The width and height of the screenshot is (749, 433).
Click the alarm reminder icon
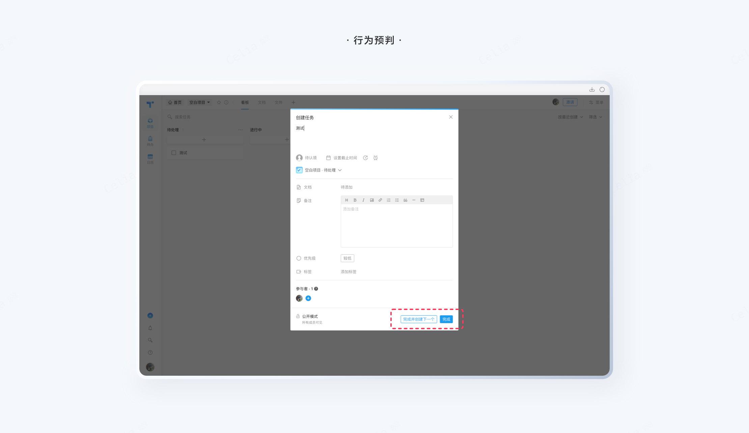coord(376,158)
